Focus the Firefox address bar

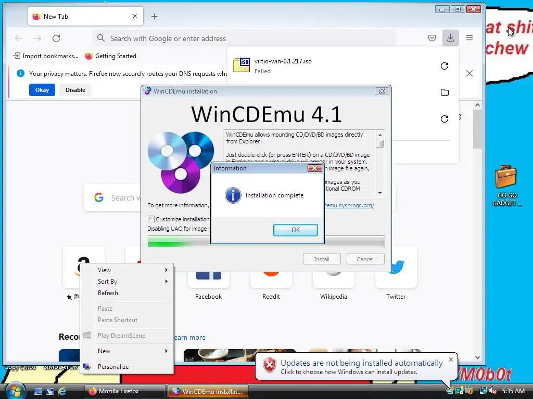coord(244,38)
